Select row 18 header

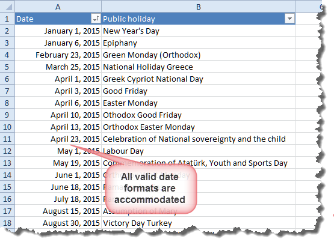7,223
